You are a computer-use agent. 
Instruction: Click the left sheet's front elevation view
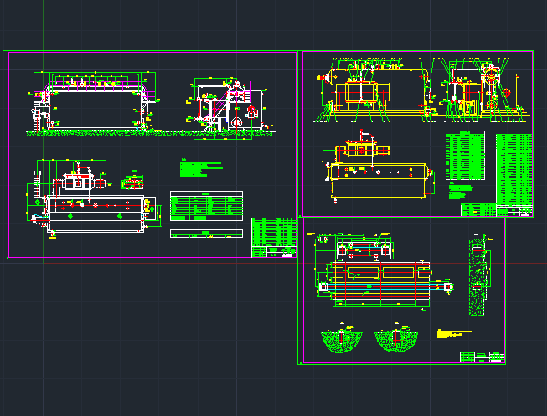pyautogui.click(x=94, y=104)
